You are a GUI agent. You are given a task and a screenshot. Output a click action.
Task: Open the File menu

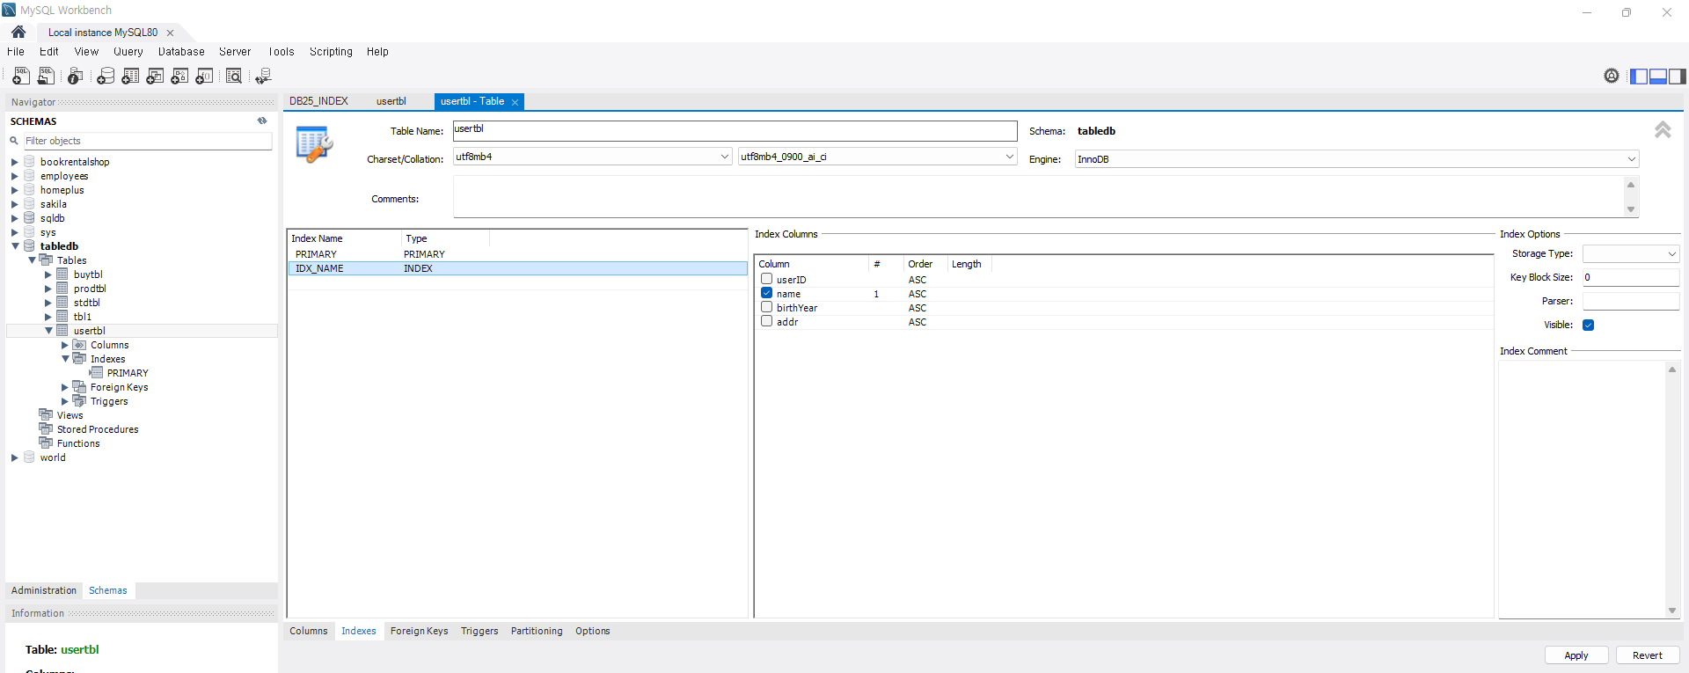[x=16, y=52]
